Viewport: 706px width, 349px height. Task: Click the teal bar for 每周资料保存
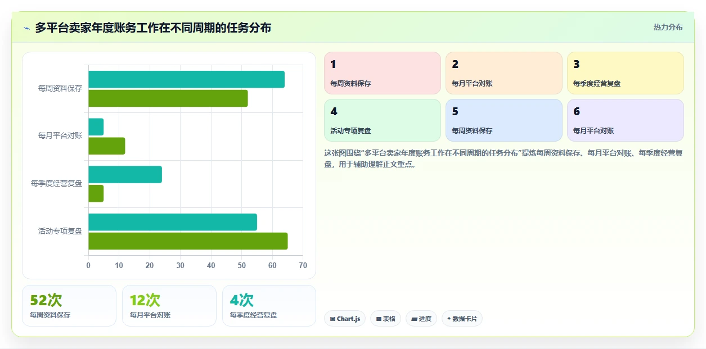[186, 79]
